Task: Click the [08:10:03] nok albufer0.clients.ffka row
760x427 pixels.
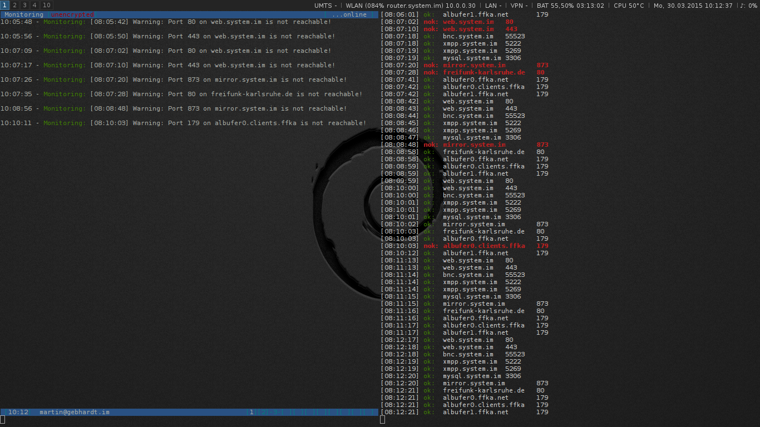Action: (465, 246)
